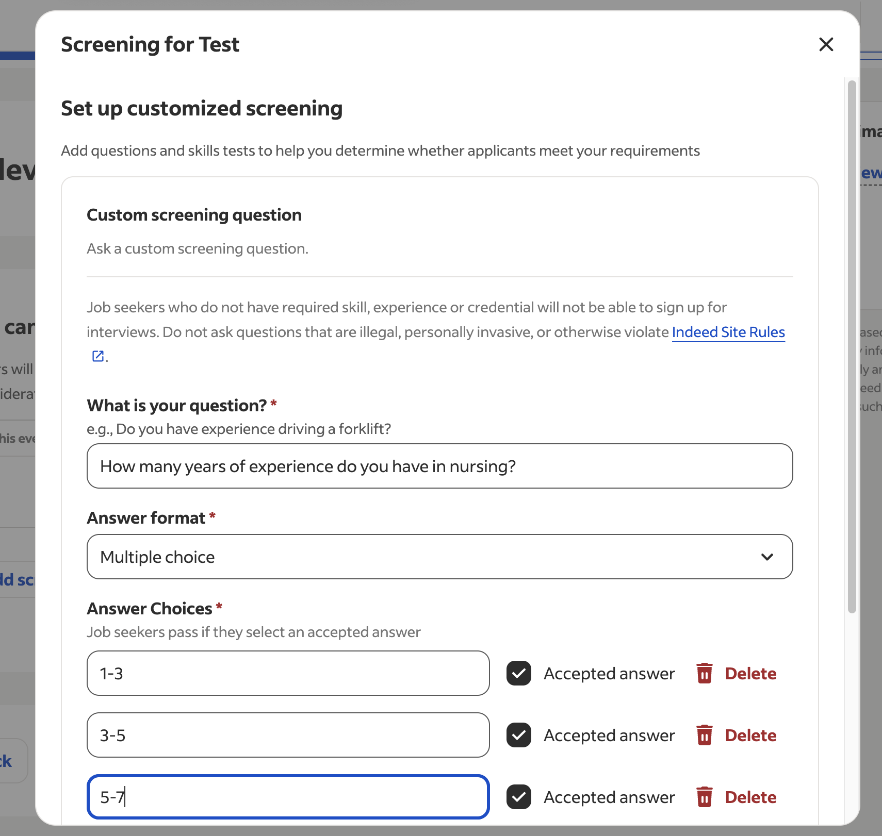Screen dimensions: 882x836
Task: Remove answer choice "3-5" via trash icon
Action: pyautogui.click(x=705, y=735)
